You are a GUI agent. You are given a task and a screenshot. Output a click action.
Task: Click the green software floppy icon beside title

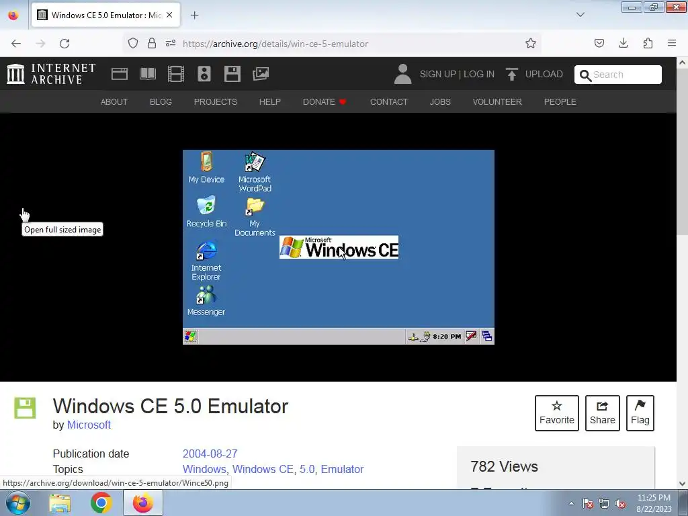tap(25, 408)
